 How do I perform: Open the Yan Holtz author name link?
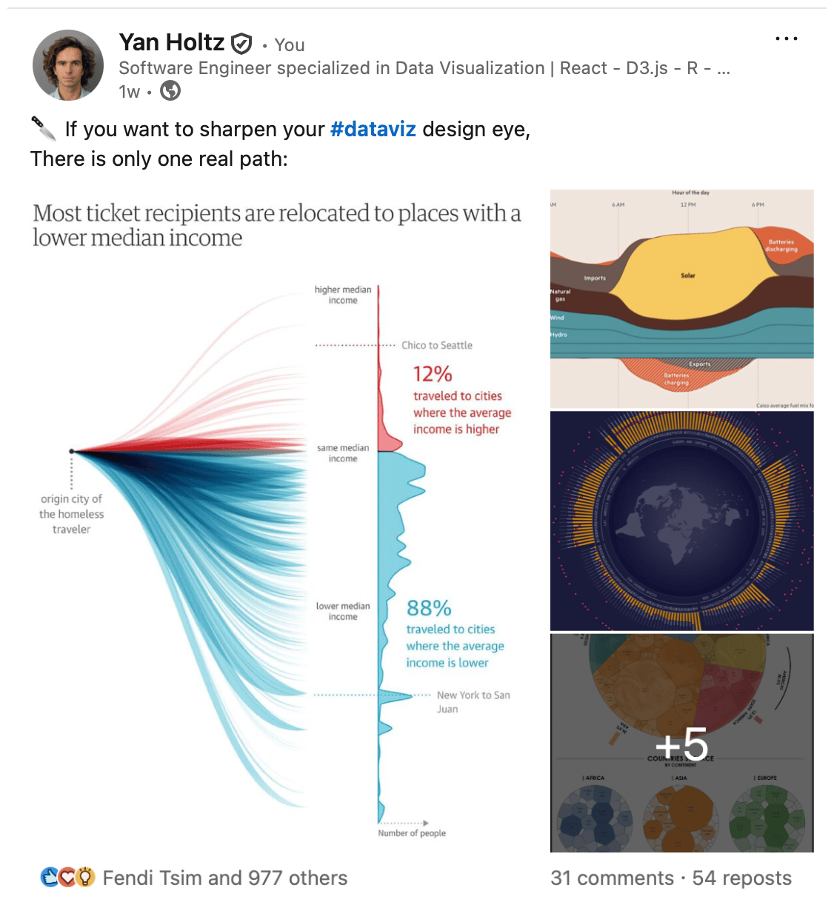pyautogui.click(x=171, y=43)
